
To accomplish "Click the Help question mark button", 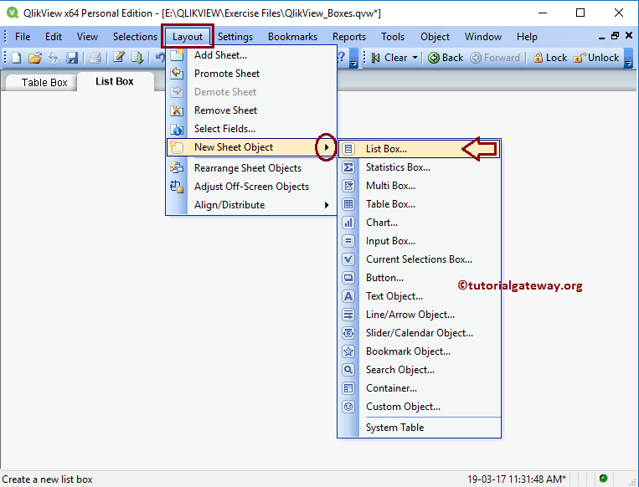I will pyautogui.click(x=342, y=57).
